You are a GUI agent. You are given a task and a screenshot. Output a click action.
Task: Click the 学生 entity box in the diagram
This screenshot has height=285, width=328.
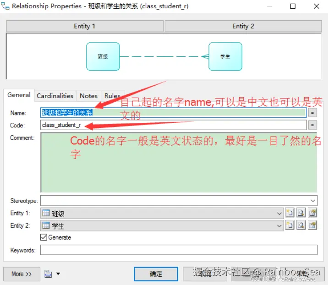225,56
